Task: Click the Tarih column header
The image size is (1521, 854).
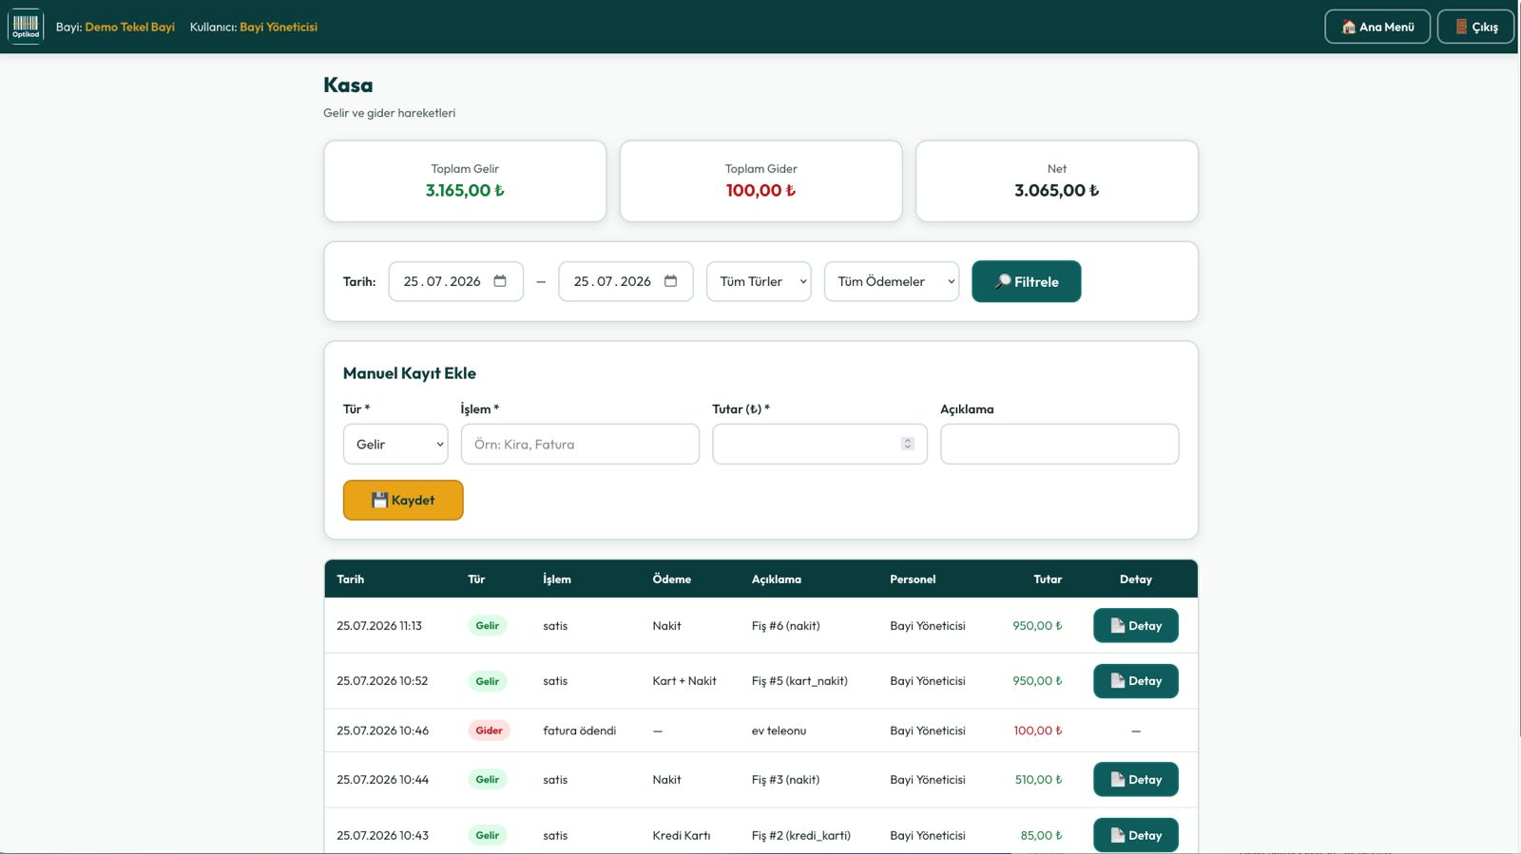Action: tap(350, 579)
